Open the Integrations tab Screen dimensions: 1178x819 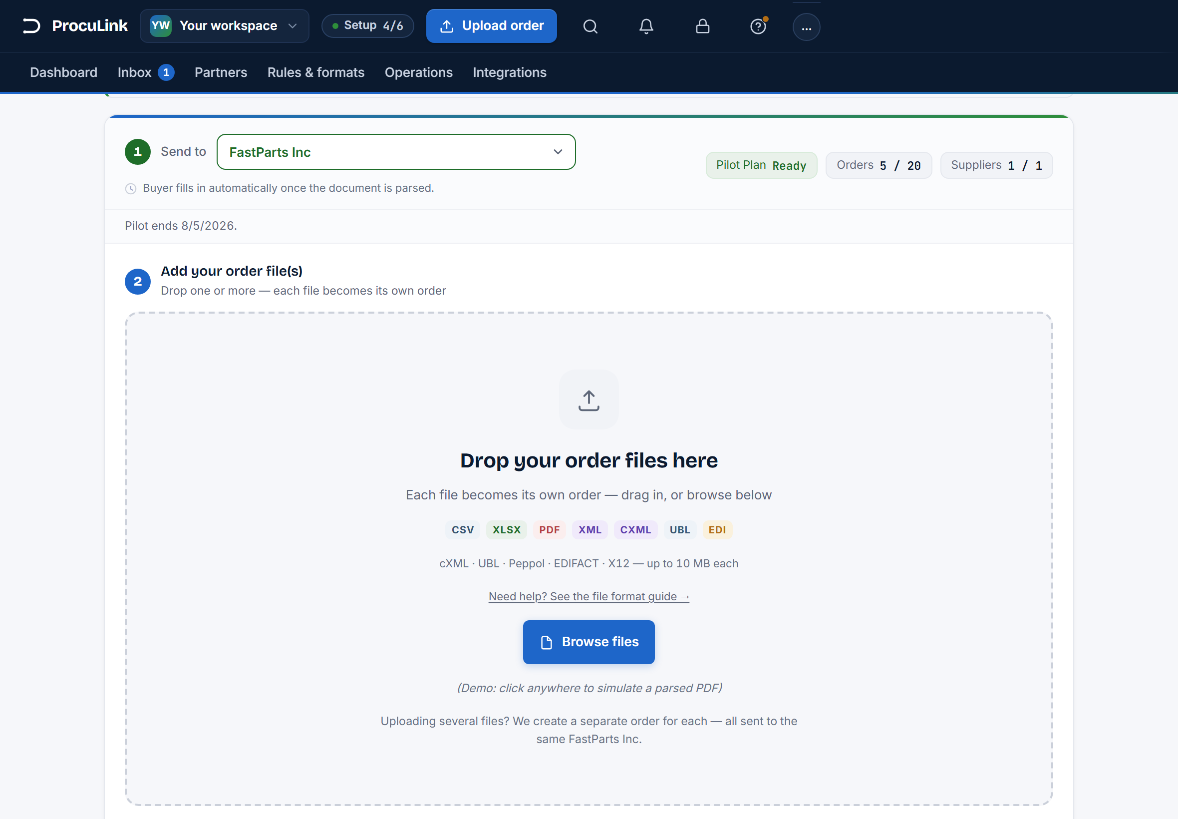(510, 72)
